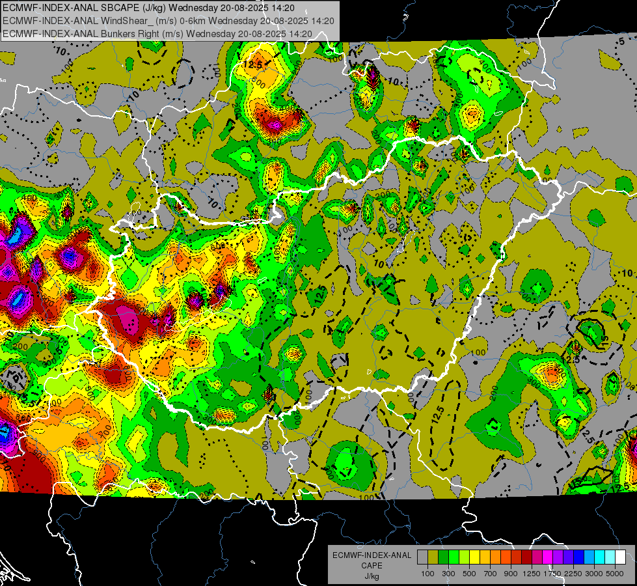The image size is (637, 586).
Task: Click the ECMWF-INDEX-ANAL legend heading
Action: (x=372, y=555)
